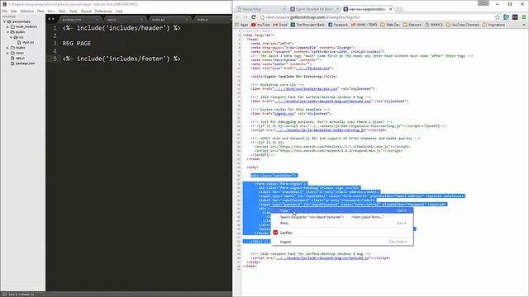Click the teal extension icon in toolbar
The width and height of the screenshot is (529, 297).
506,17
